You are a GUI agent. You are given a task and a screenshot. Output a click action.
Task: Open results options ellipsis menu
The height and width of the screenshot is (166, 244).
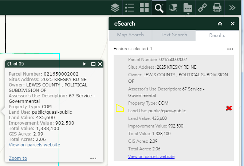(x=230, y=49)
